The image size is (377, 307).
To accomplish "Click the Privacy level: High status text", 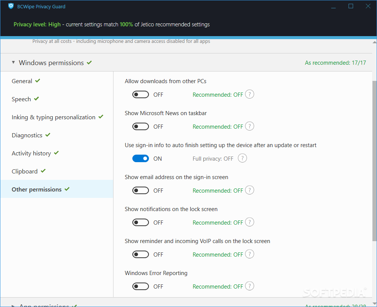I will click(37, 24).
